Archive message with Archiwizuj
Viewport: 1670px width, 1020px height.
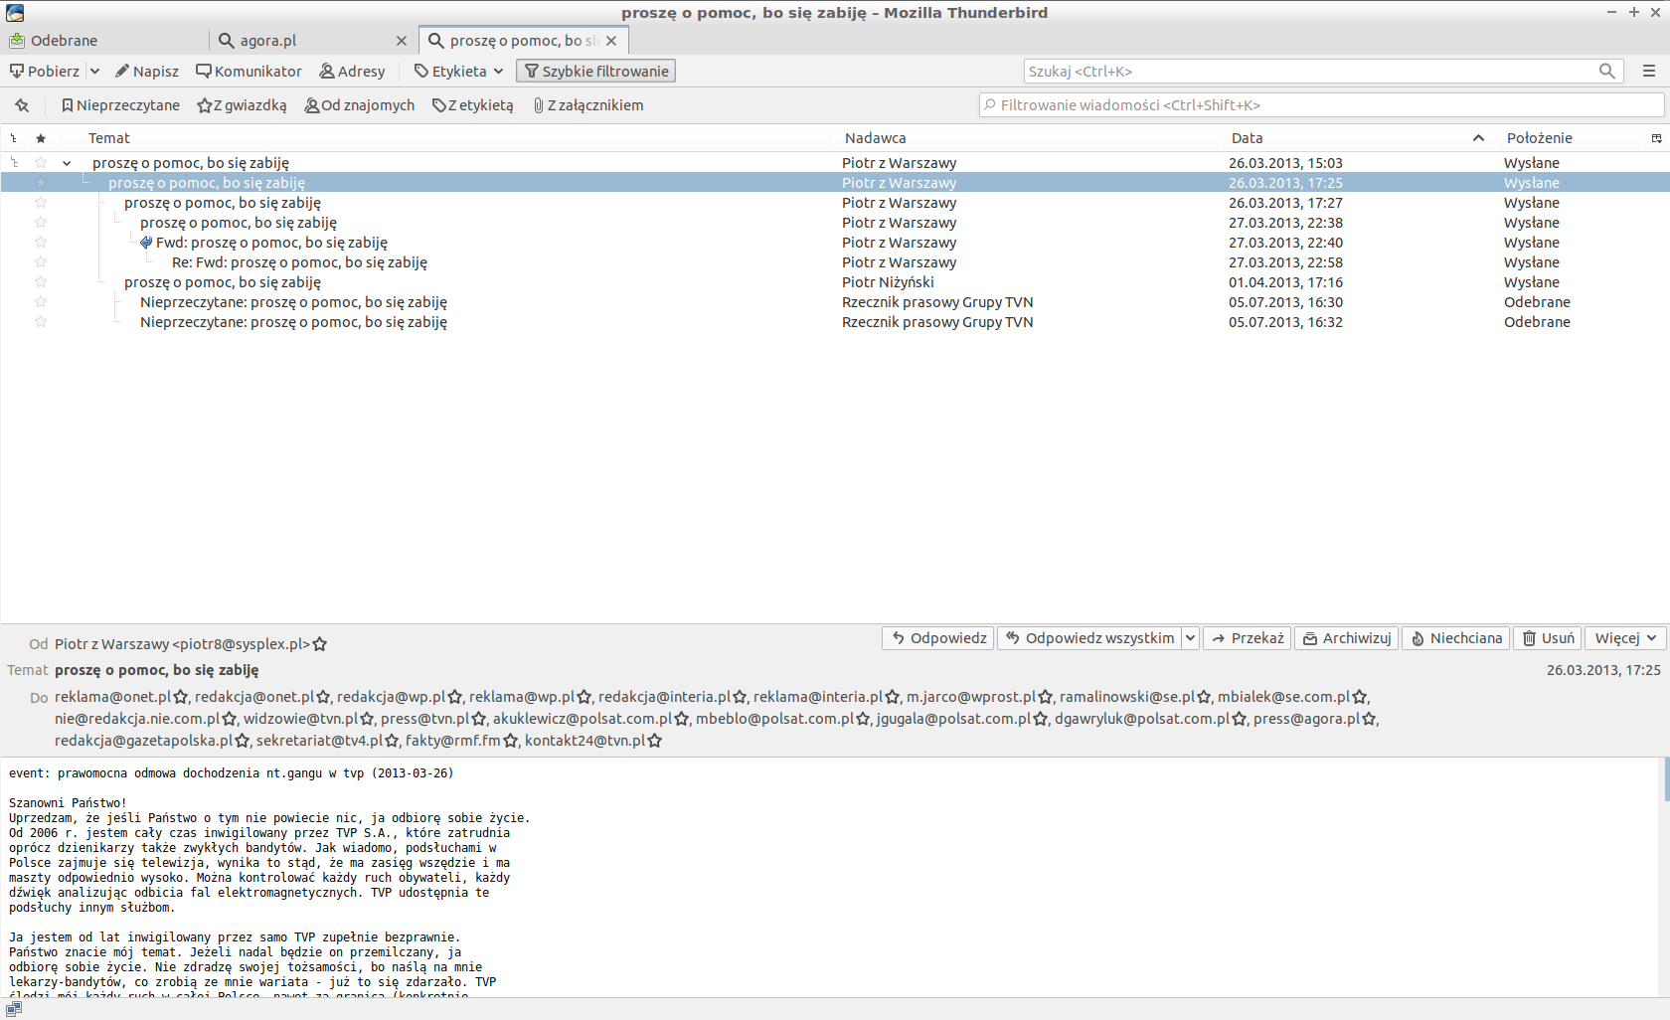click(x=1347, y=638)
